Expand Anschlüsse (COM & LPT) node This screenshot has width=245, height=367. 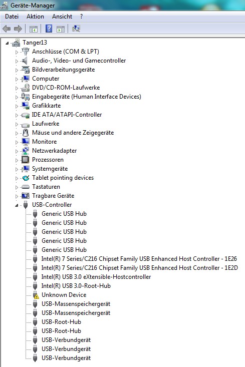[x=17, y=52]
